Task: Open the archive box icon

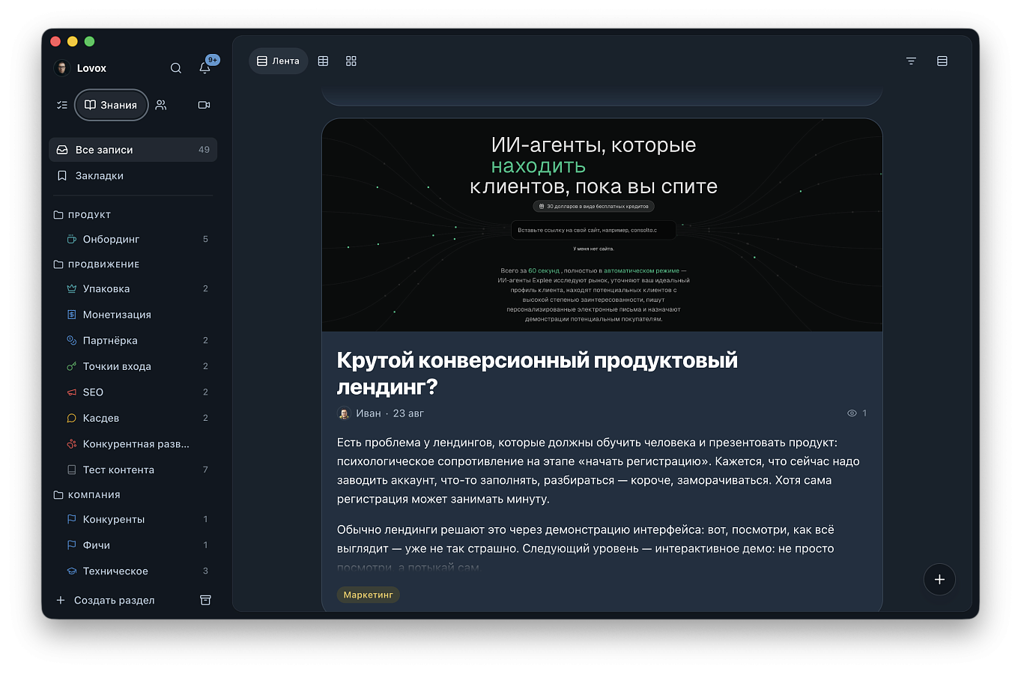Action: 205,601
